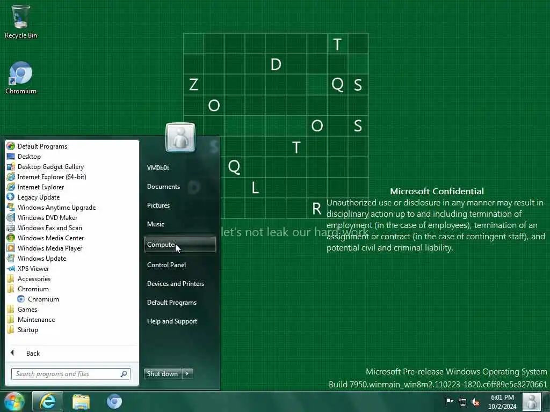Open Help and Support
The width and height of the screenshot is (550, 412).
click(172, 321)
